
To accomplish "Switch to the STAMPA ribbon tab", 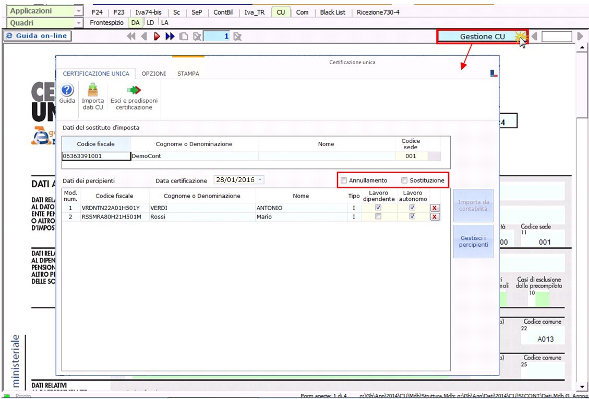I will click(188, 74).
